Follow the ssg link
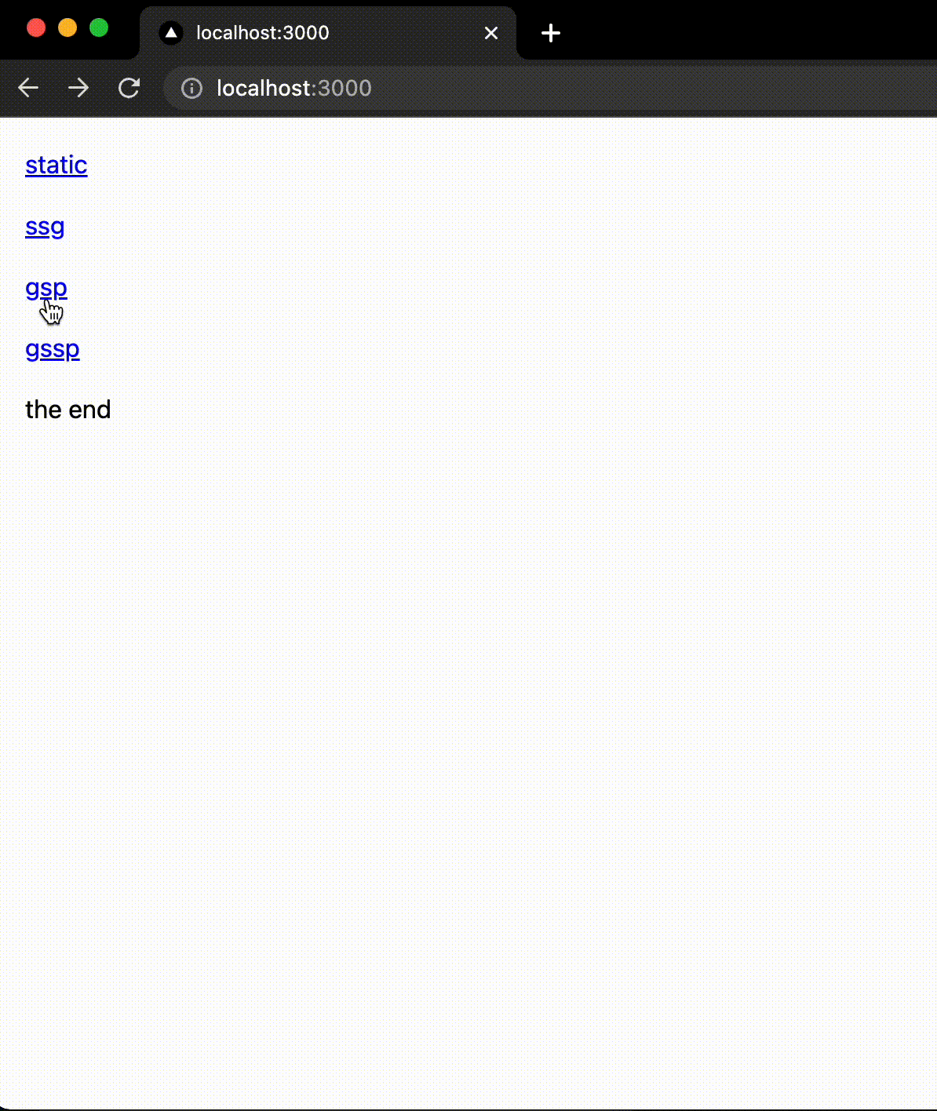 pos(45,227)
